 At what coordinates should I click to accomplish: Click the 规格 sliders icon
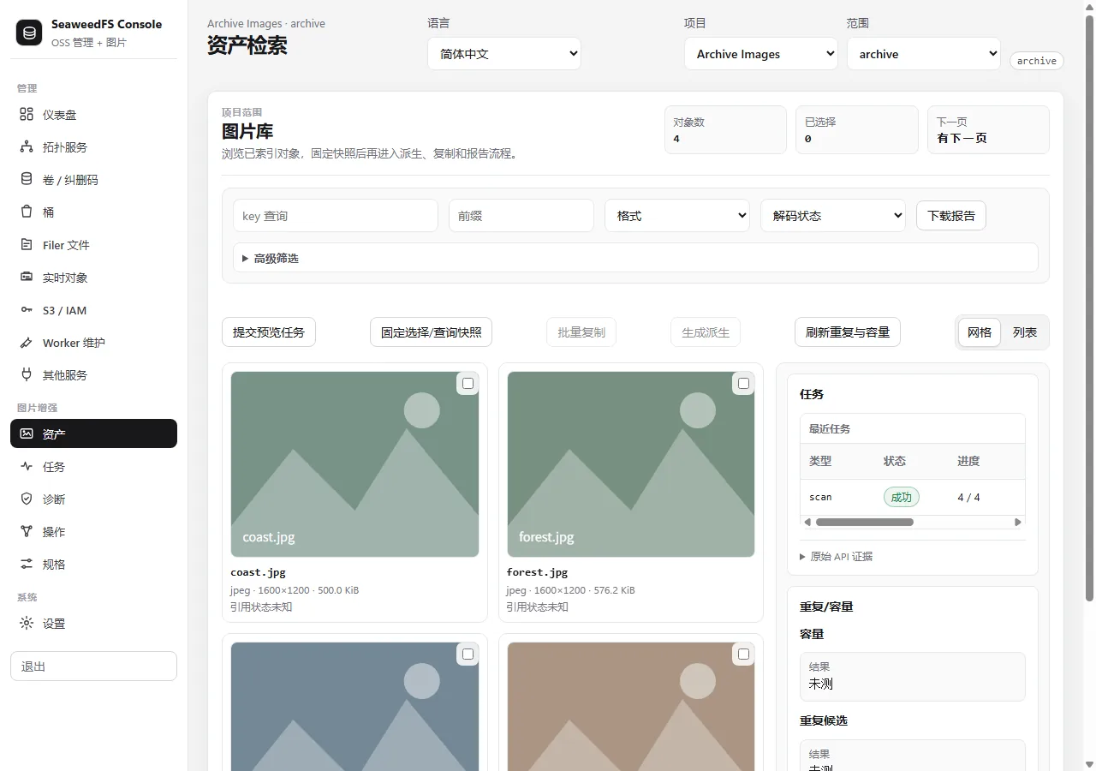click(x=27, y=565)
